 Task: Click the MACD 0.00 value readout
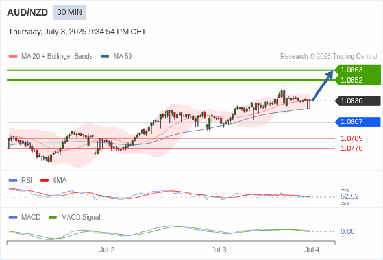[347, 231]
